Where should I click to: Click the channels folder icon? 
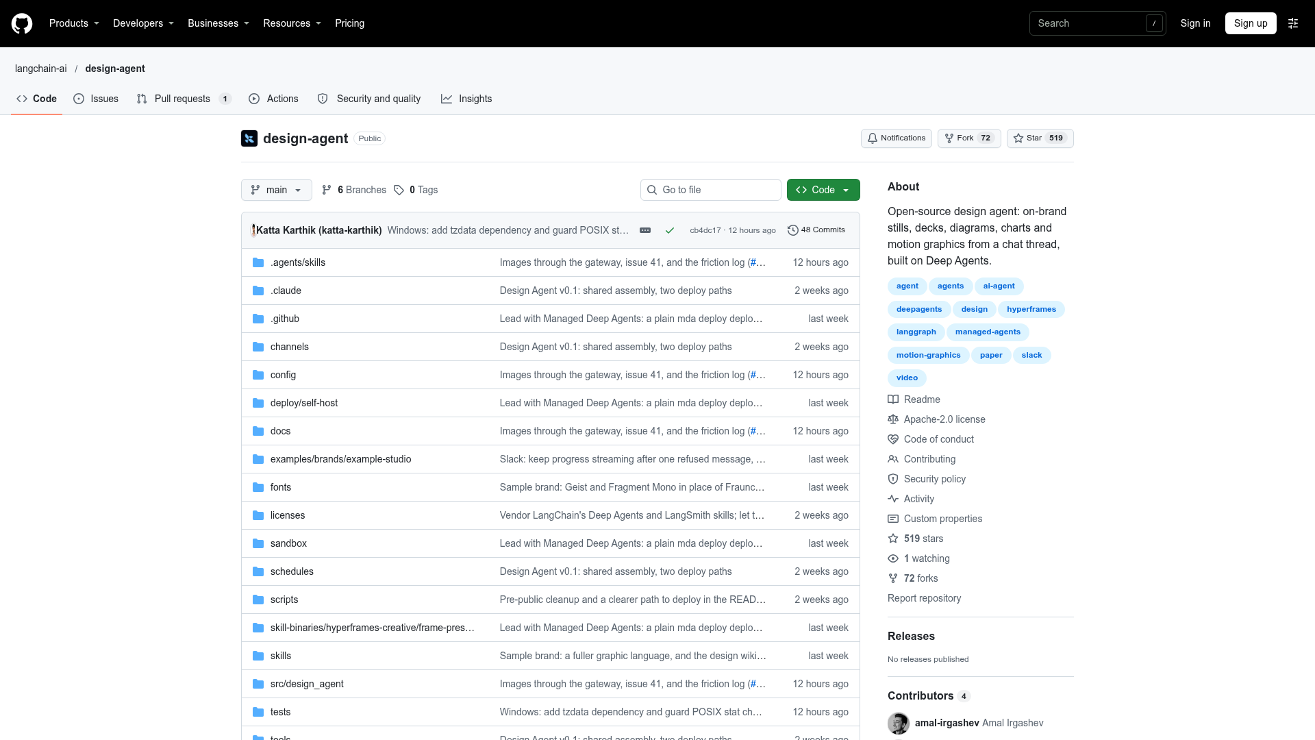pyautogui.click(x=258, y=347)
